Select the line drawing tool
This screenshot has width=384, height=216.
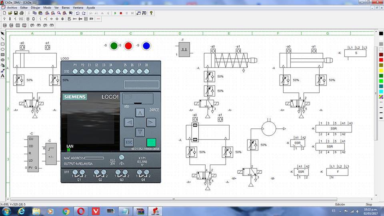click(2, 39)
